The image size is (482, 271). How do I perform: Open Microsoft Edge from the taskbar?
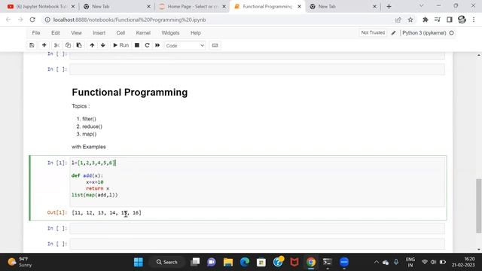point(245,262)
